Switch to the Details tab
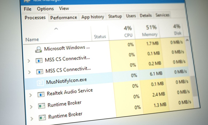This screenshot has width=208, height=125. click(146, 16)
